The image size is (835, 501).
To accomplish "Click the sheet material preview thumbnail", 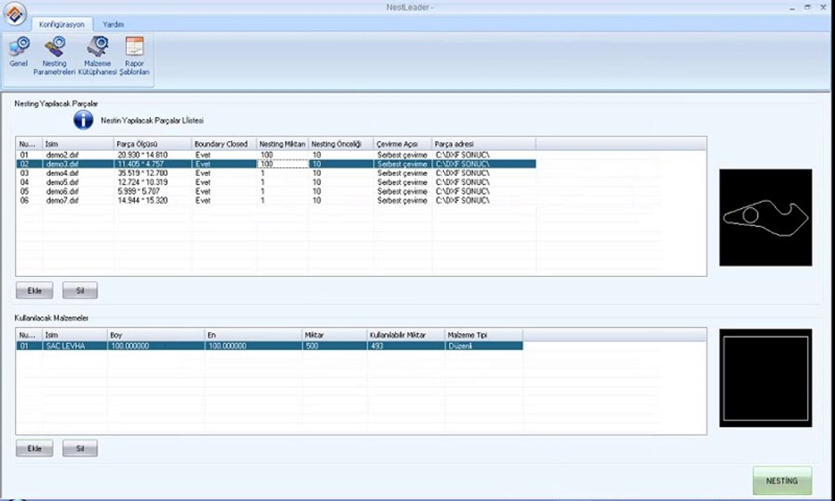I will 765,378.
